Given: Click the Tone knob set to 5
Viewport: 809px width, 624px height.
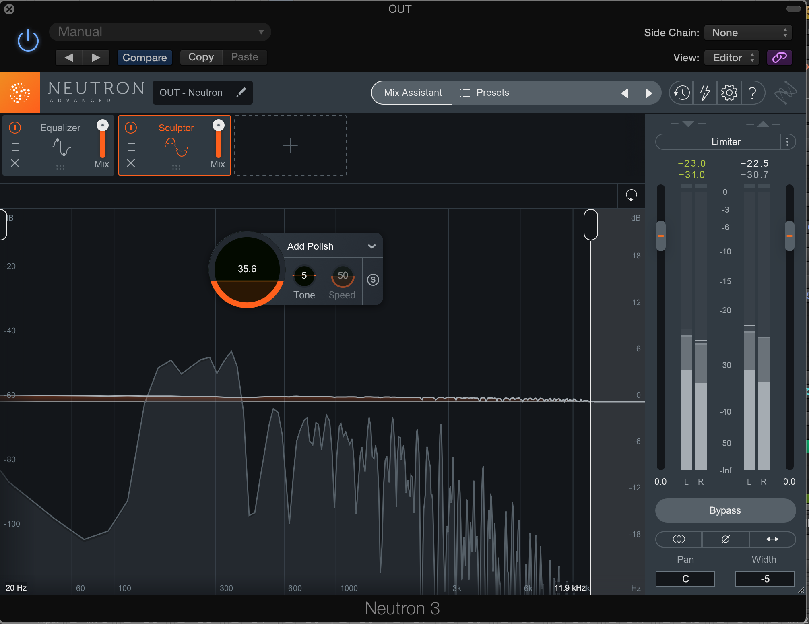Looking at the screenshot, I should [x=304, y=276].
